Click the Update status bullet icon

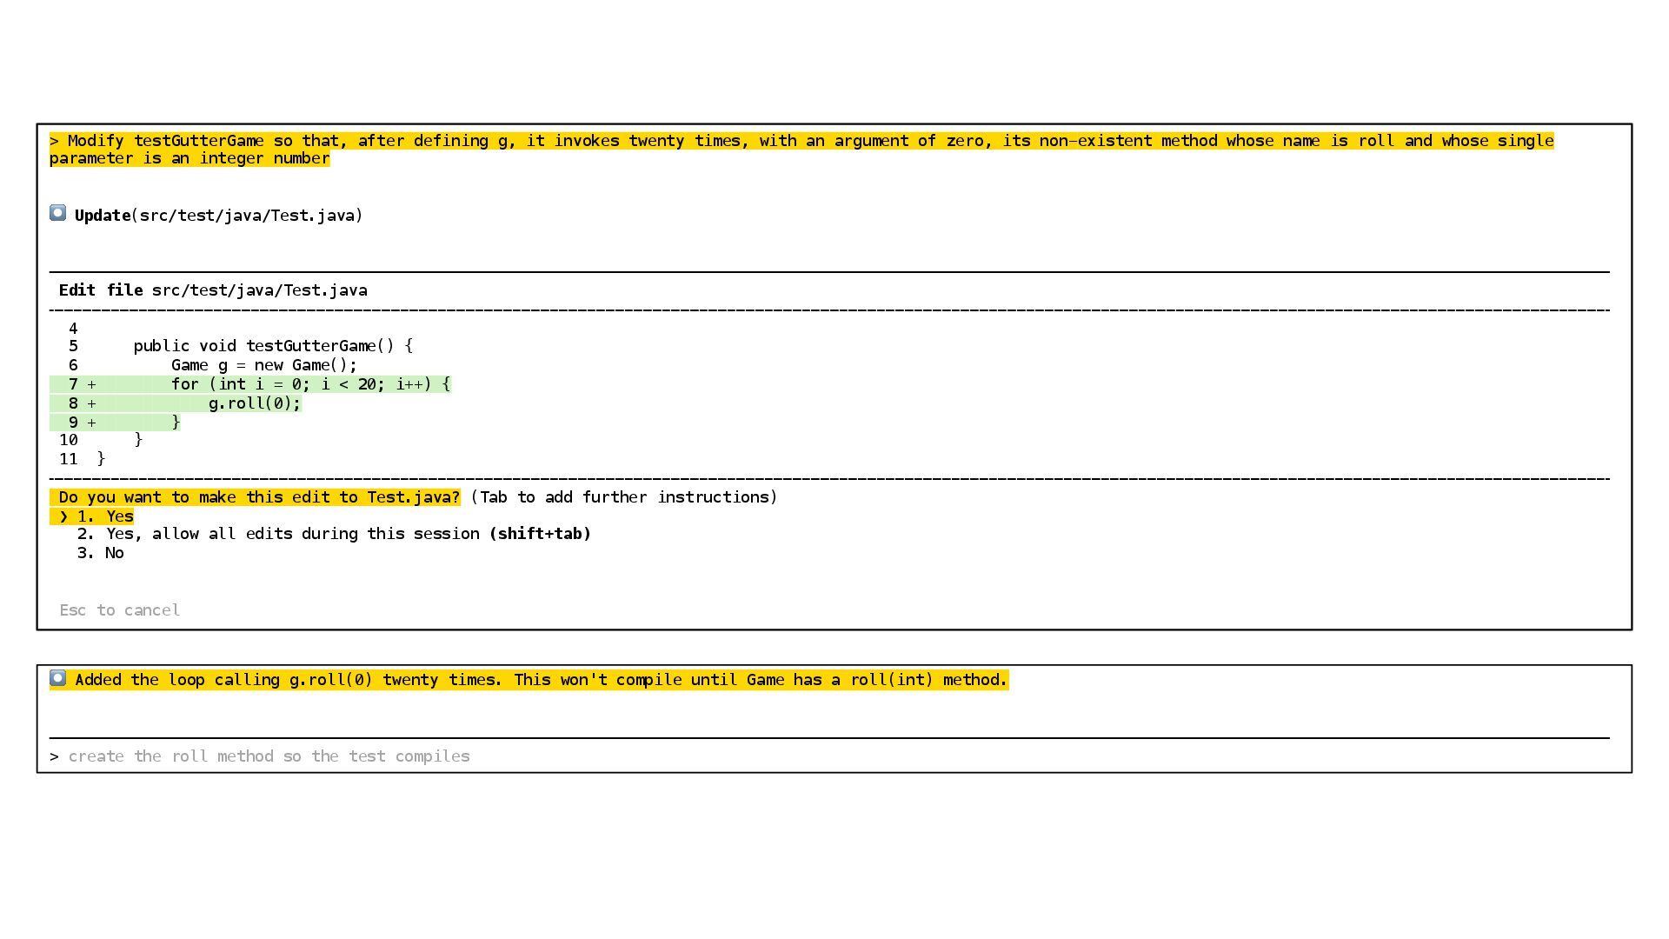tap(57, 213)
